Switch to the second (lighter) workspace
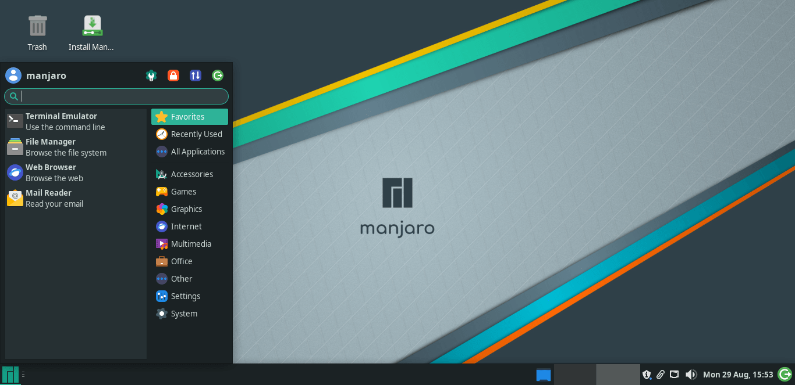 (x=618, y=375)
